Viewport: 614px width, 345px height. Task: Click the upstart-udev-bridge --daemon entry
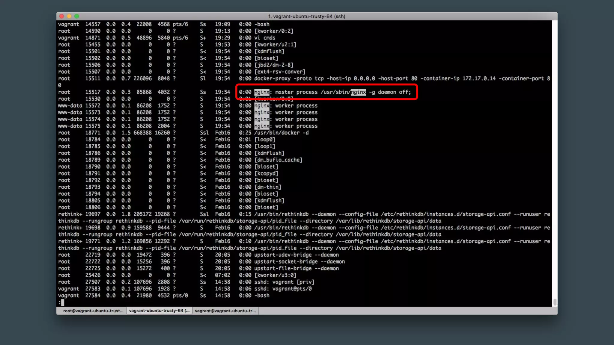click(296, 255)
